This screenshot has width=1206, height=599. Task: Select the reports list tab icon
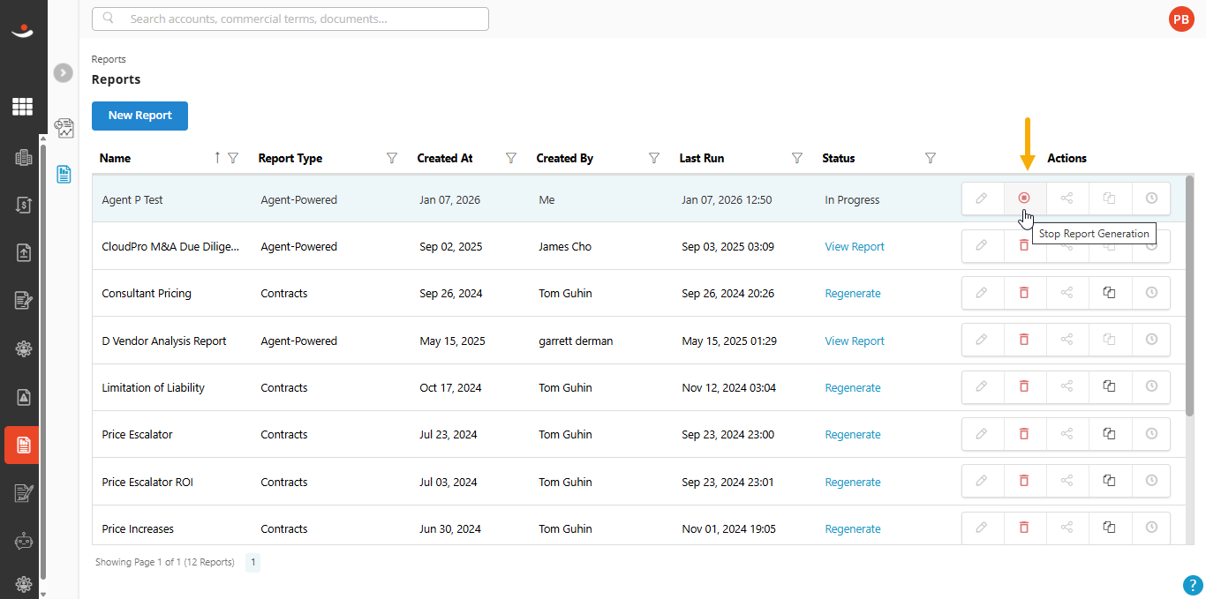pos(64,174)
